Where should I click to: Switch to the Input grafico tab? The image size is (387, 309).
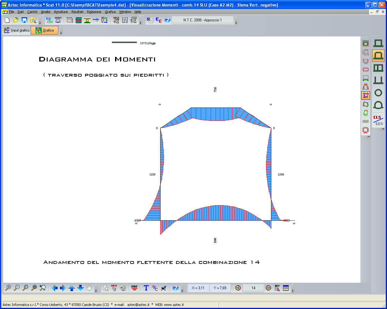point(17,30)
